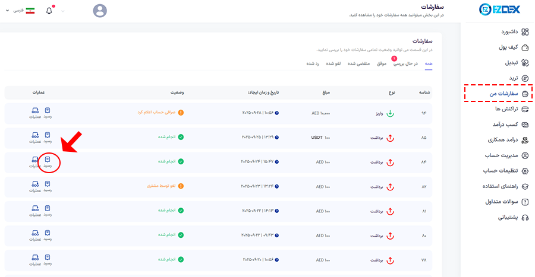535x277 pixels.
Task: Open the فارسی language dropdown
Action: [20, 11]
